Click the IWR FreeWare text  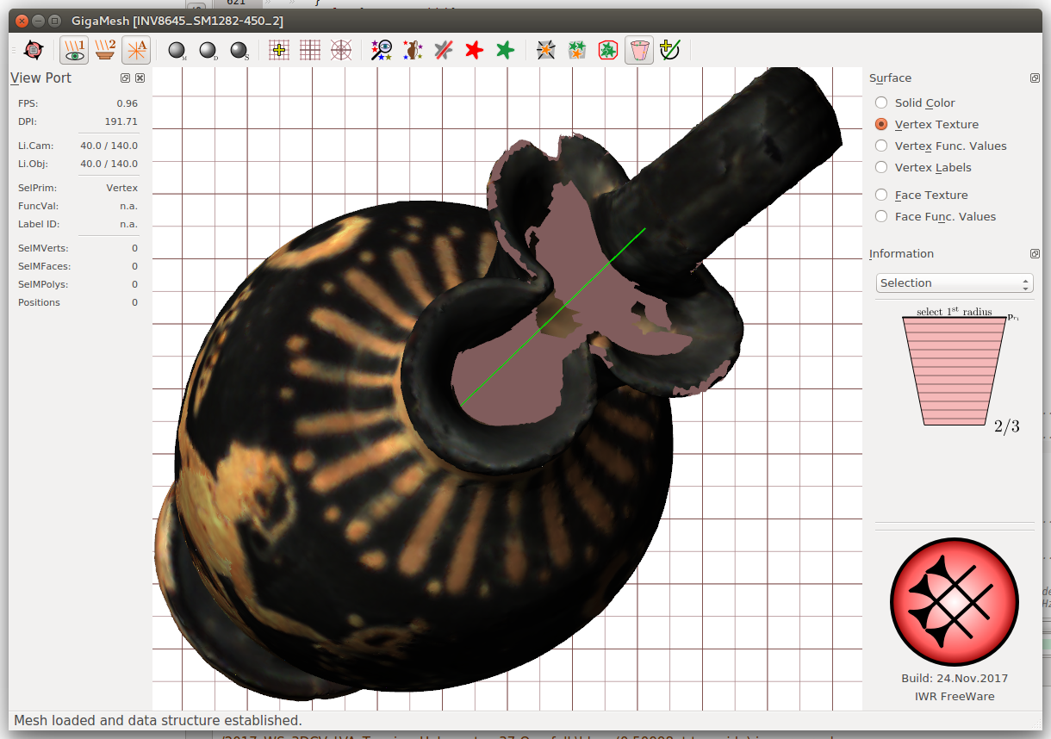[x=955, y=696]
